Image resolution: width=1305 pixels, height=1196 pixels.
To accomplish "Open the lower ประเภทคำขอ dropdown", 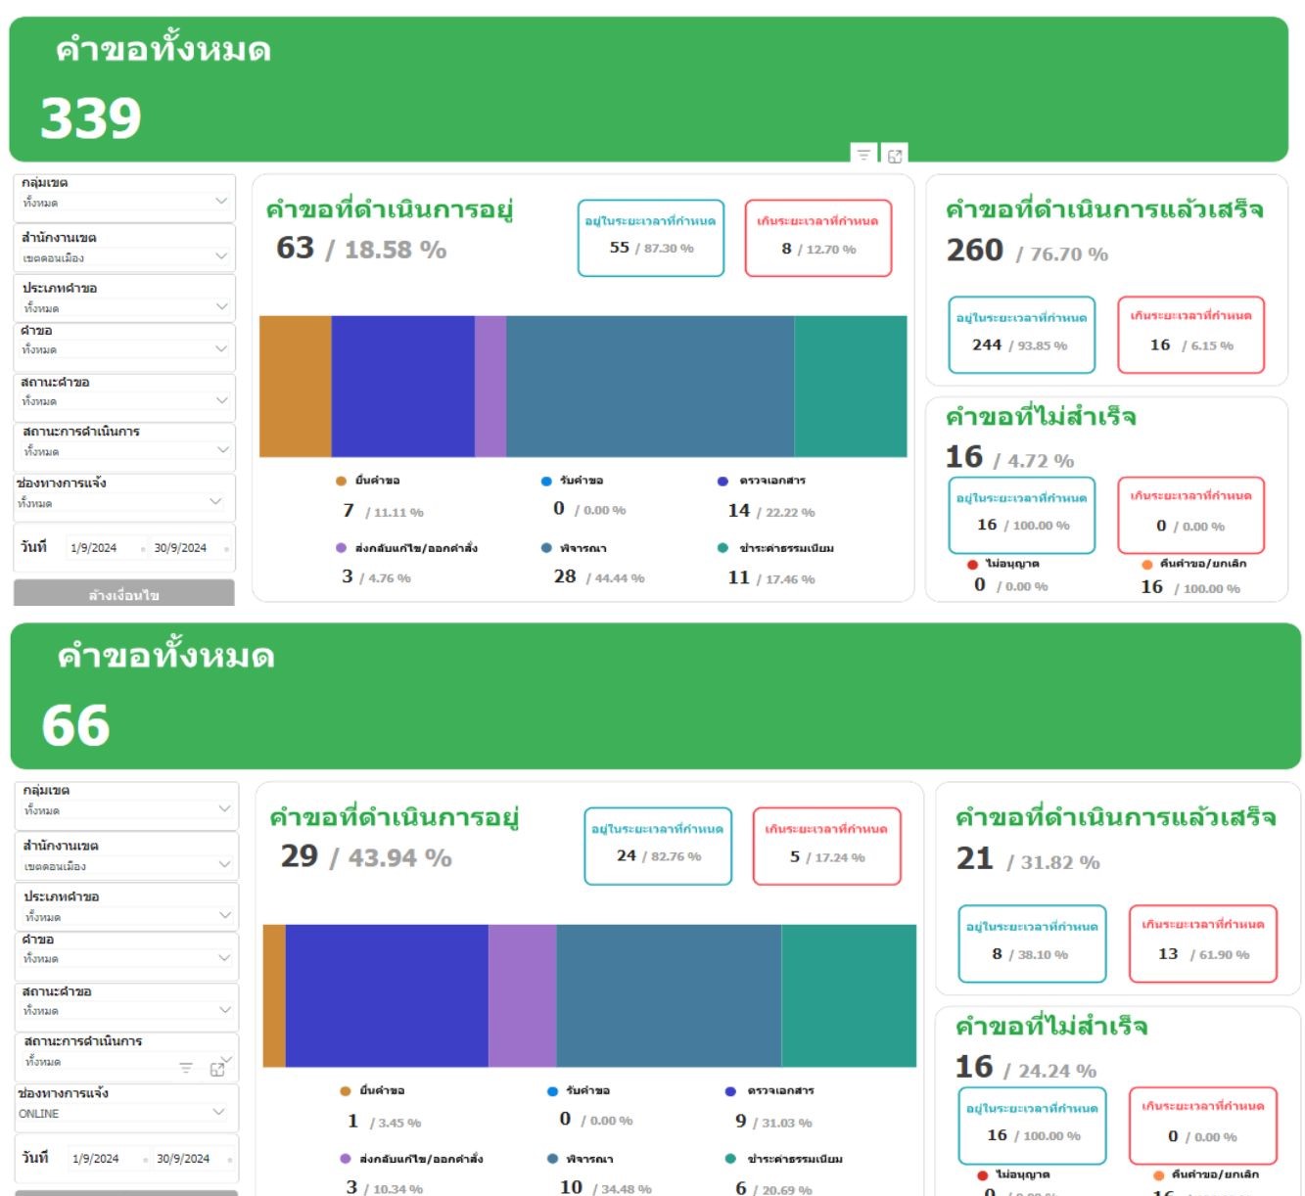I will (224, 915).
